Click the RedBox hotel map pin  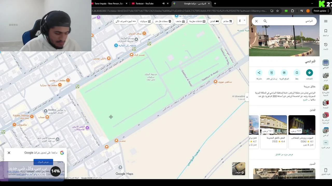[46, 111]
